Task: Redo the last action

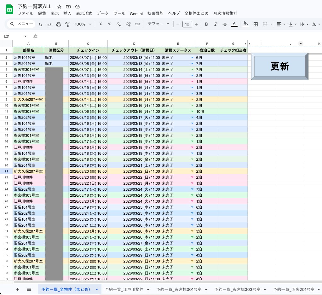Action: (x=49, y=24)
